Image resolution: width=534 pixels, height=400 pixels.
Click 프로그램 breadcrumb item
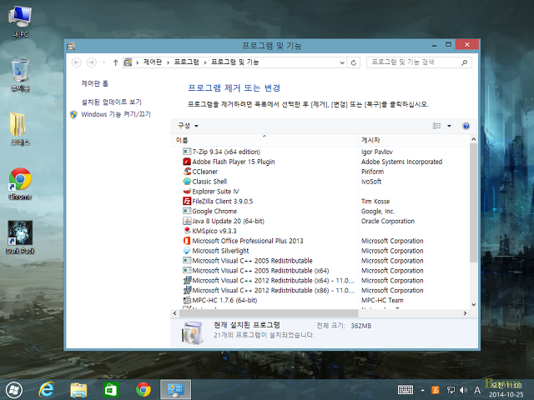click(187, 62)
